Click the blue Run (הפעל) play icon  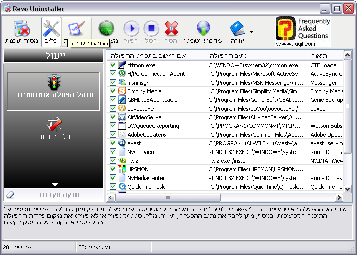[x=132, y=29]
